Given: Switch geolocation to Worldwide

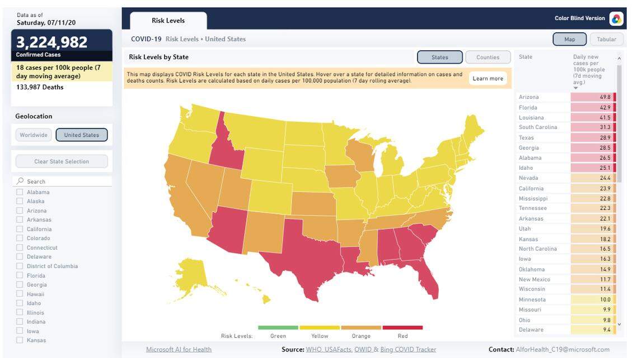Looking at the screenshot, I should 33,134.
